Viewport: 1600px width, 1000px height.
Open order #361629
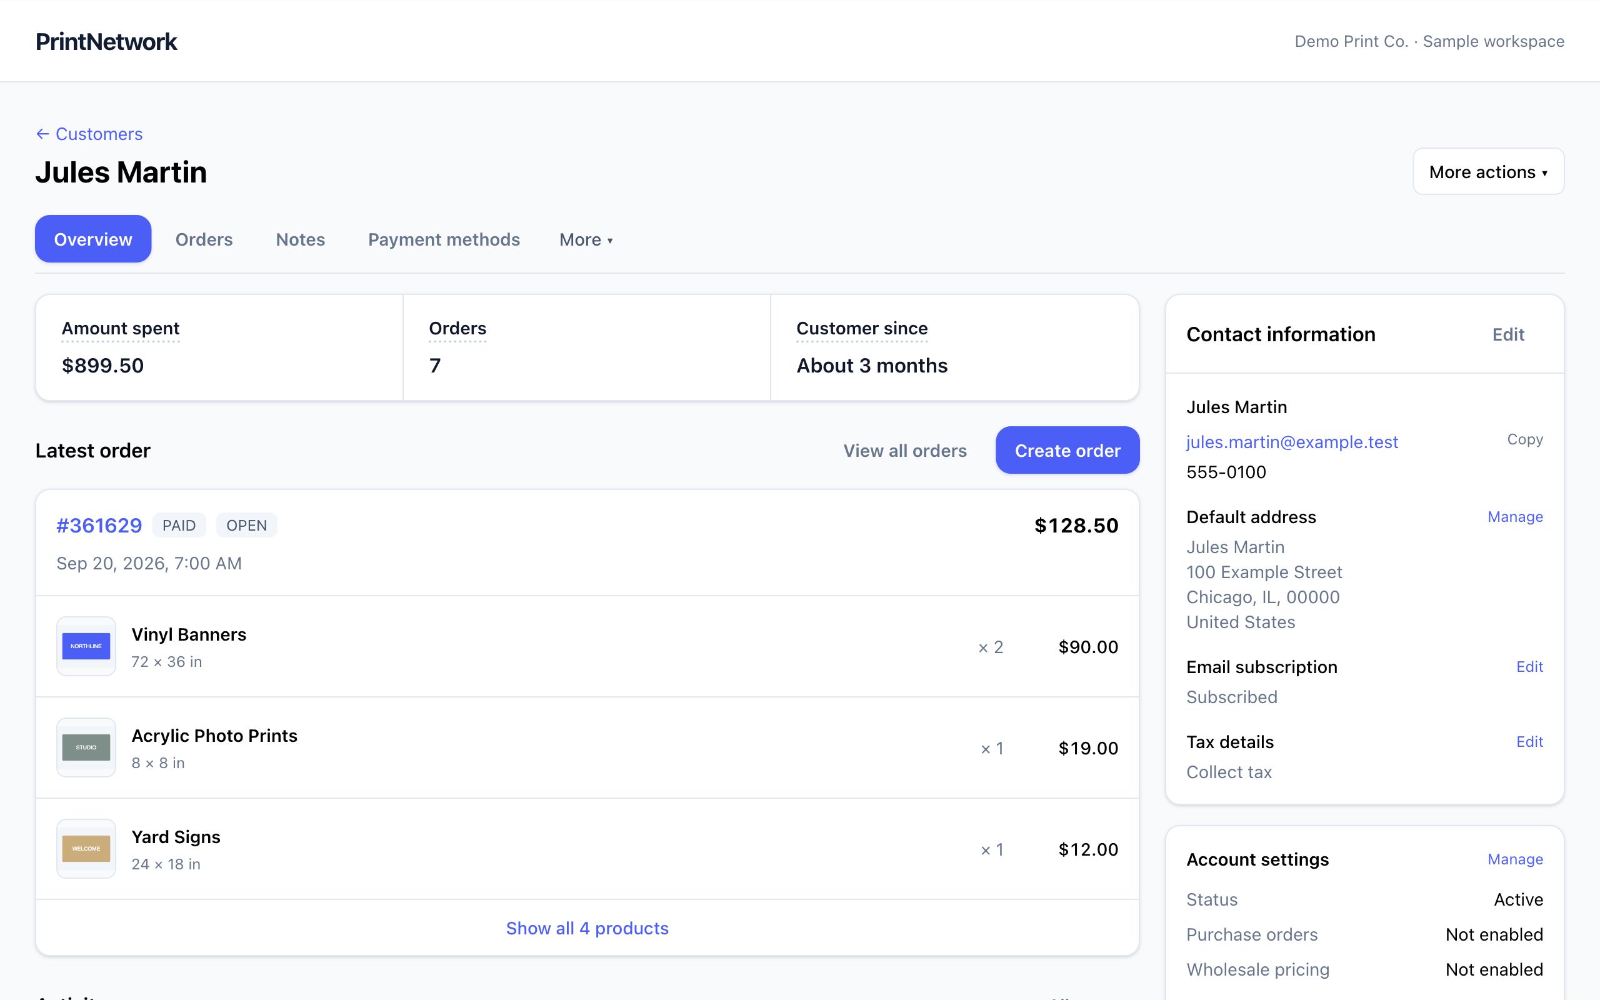99,525
